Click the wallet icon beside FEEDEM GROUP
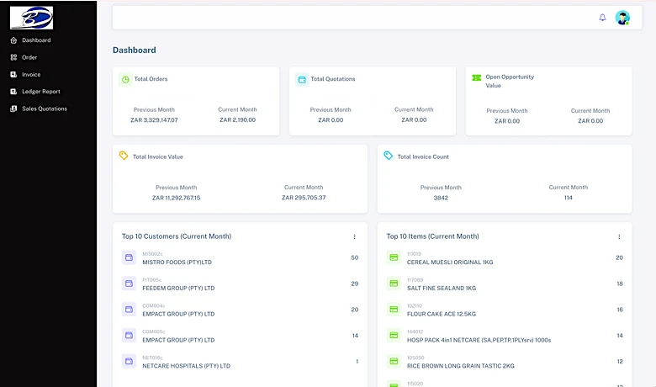The image size is (656, 387). pos(129,284)
